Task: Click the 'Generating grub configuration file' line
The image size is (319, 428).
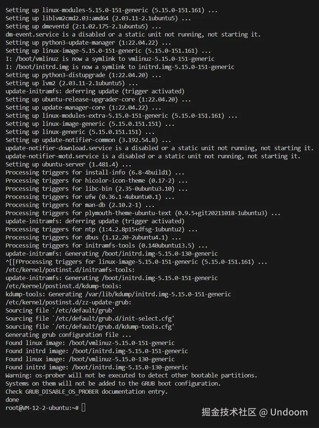Action: pos(69,335)
